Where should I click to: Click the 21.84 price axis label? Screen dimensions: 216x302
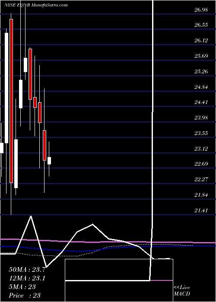point(201,195)
